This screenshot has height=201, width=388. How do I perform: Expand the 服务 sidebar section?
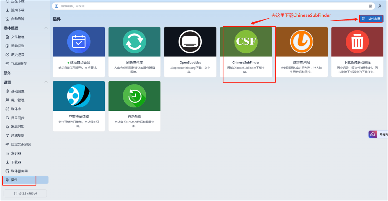[7, 73]
